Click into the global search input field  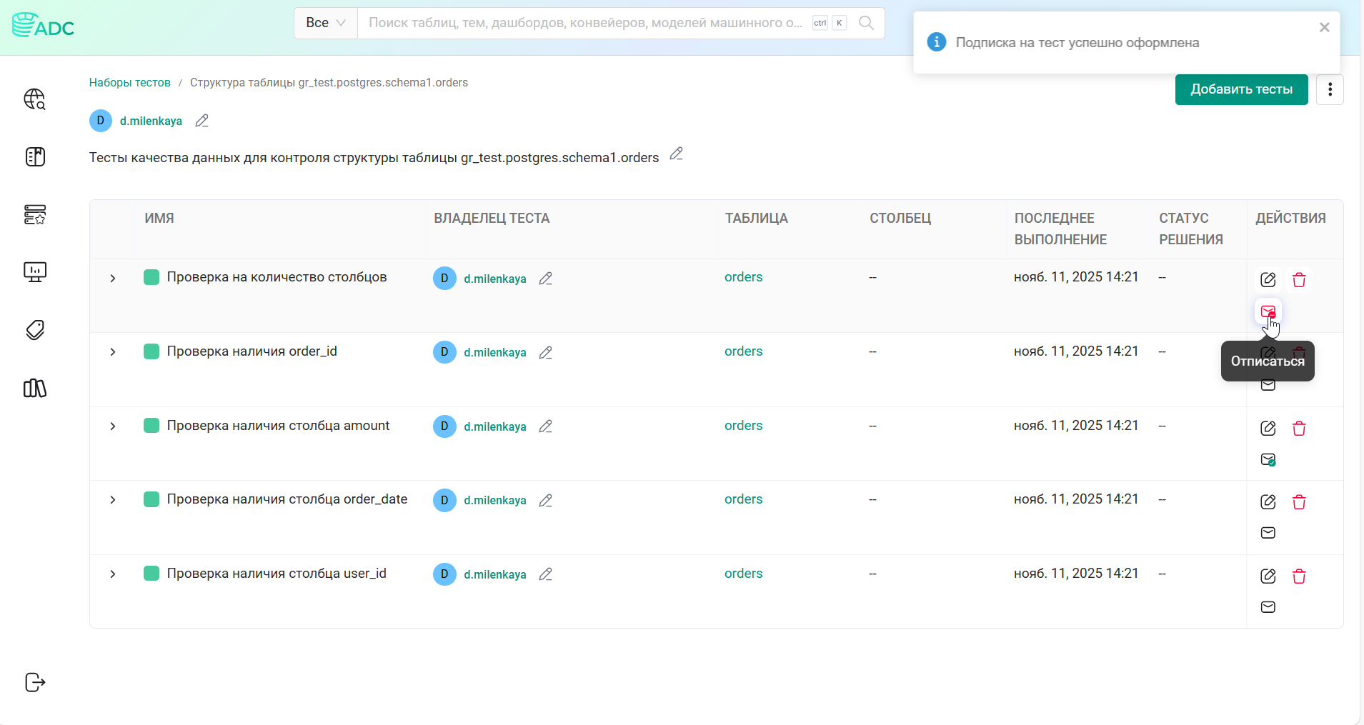(x=584, y=23)
